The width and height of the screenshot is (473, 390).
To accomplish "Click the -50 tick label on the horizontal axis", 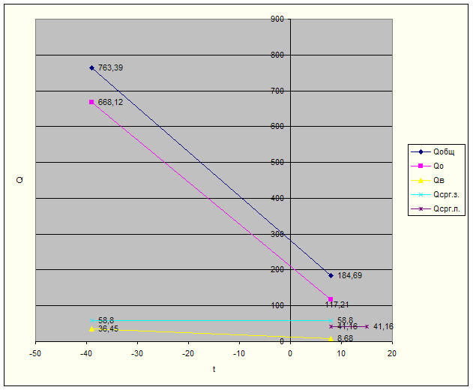I will [35, 352].
